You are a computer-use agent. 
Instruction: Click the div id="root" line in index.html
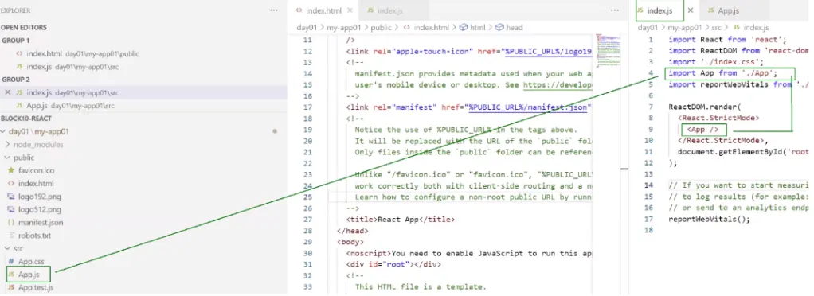[393, 264]
